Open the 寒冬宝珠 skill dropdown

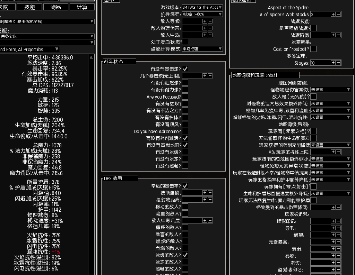(45, 36)
